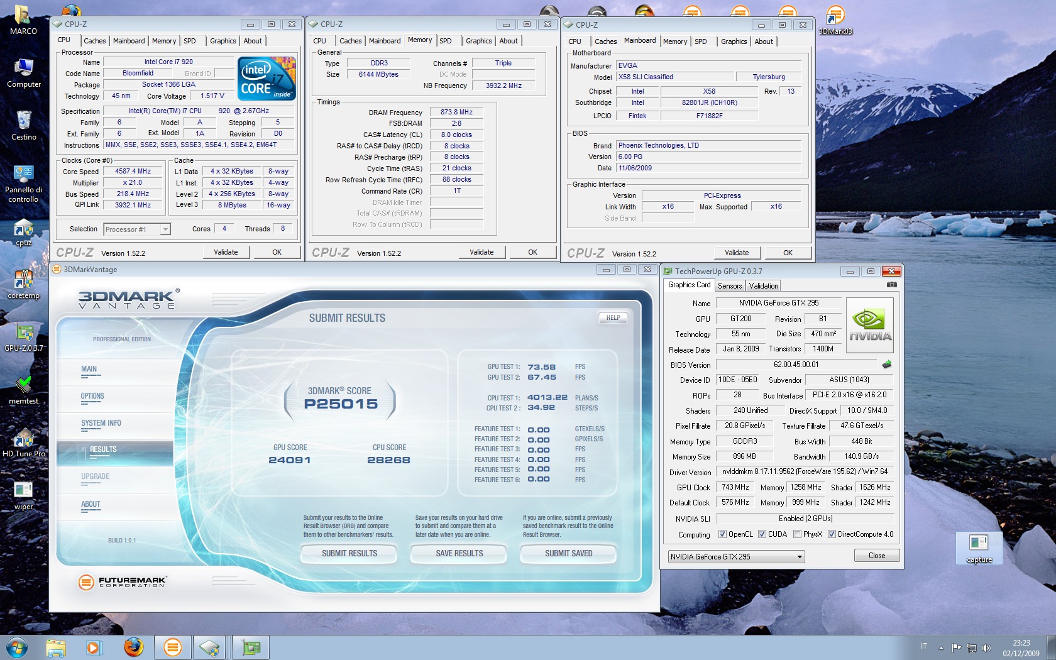
Task: Select the memtest desktop icon
Action: click(x=24, y=390)
